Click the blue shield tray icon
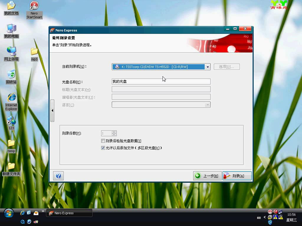Image resolution: width=302 pixels, height=226 pixels. pos(270,222)
